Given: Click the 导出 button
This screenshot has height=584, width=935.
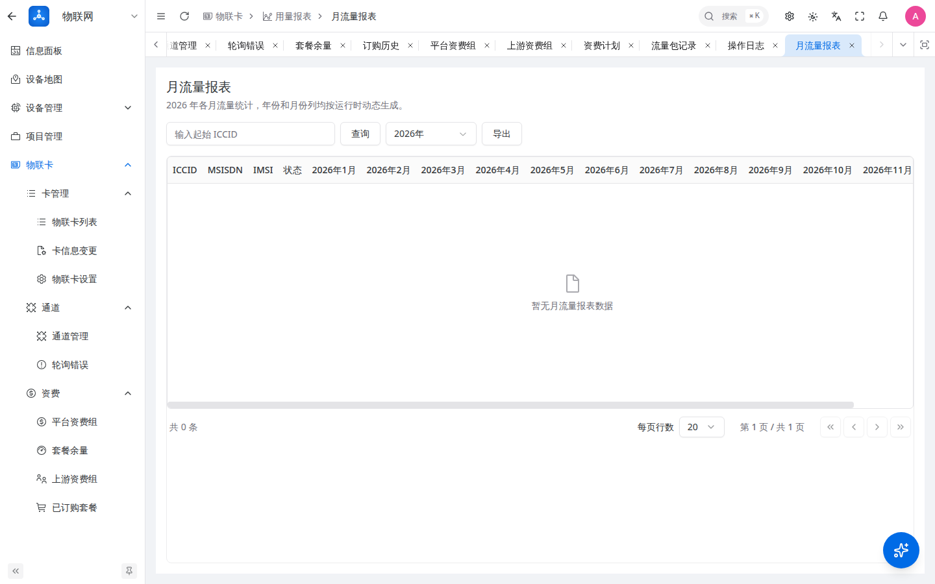Looking at the screenshot, I should 502,134.
